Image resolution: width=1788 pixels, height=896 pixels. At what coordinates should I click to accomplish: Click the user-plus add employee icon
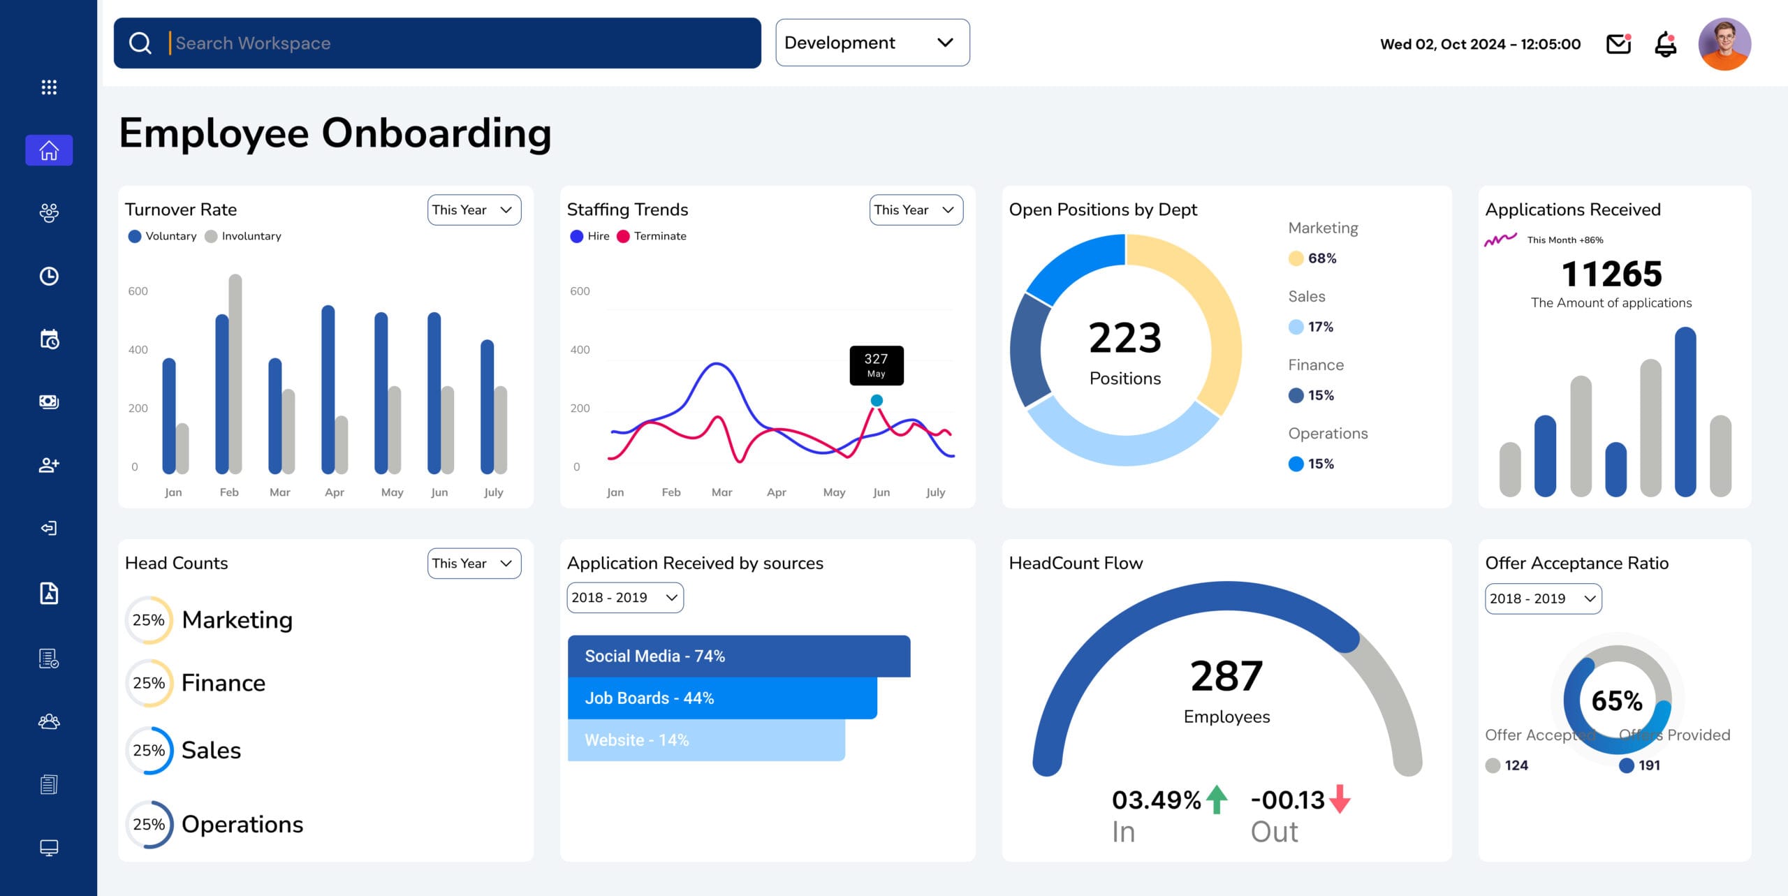(x=48, y=464)
